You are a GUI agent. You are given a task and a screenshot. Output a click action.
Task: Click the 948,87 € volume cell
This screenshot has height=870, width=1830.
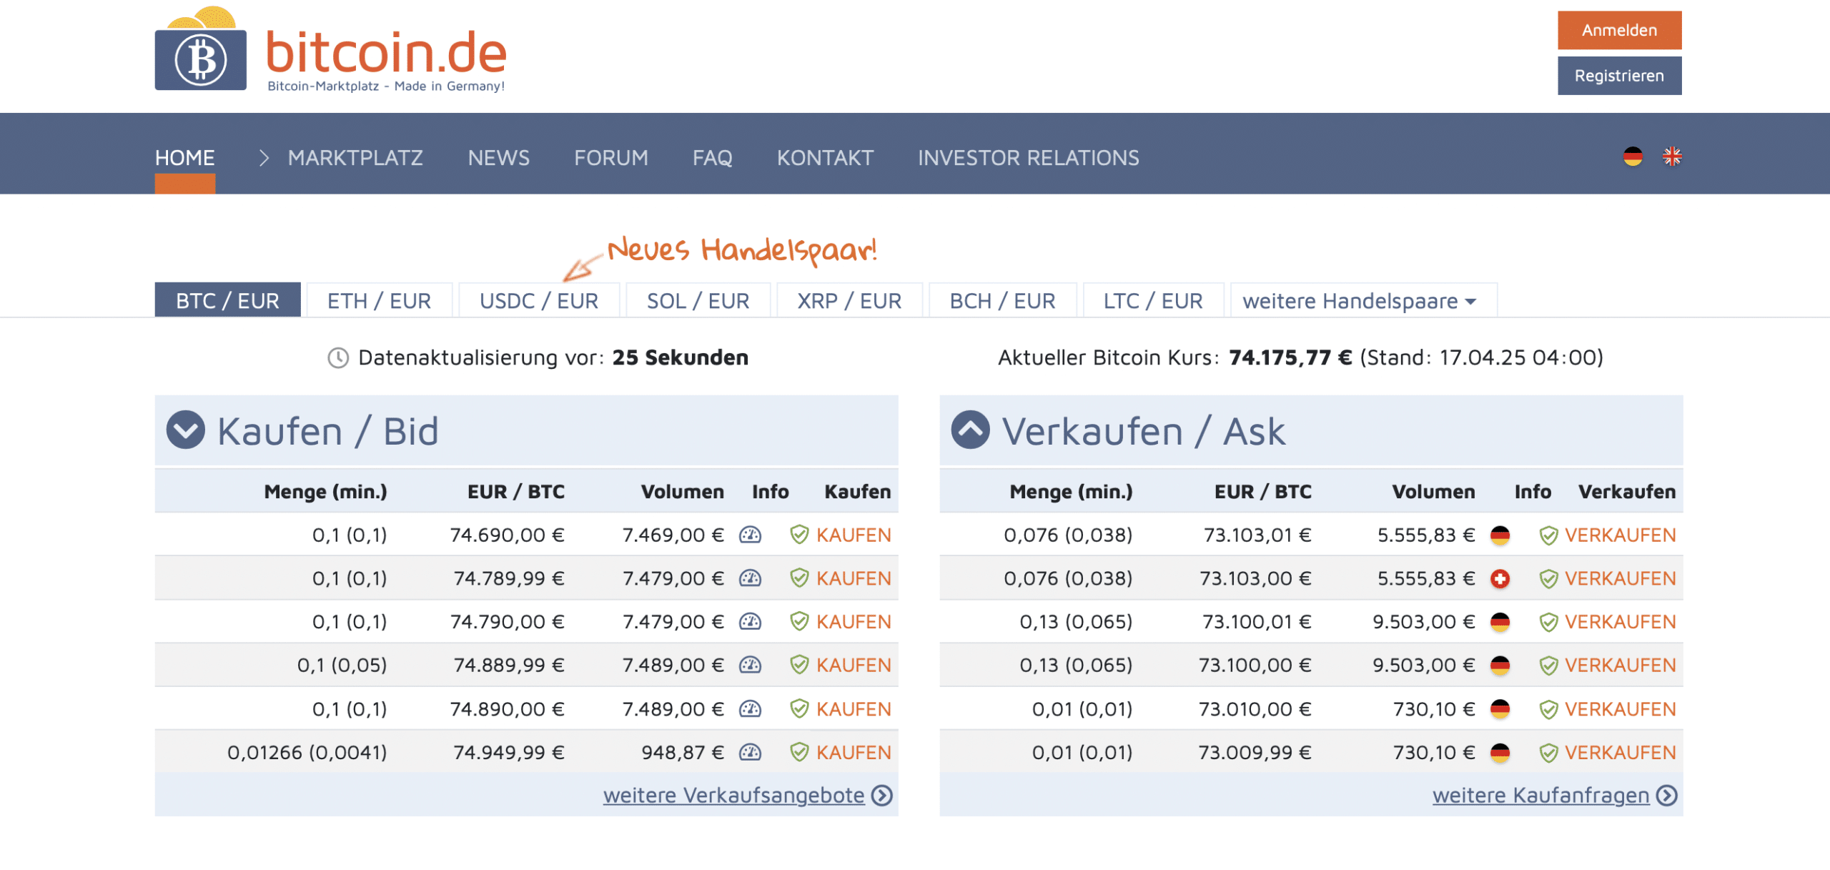click(x=683, y=752)
